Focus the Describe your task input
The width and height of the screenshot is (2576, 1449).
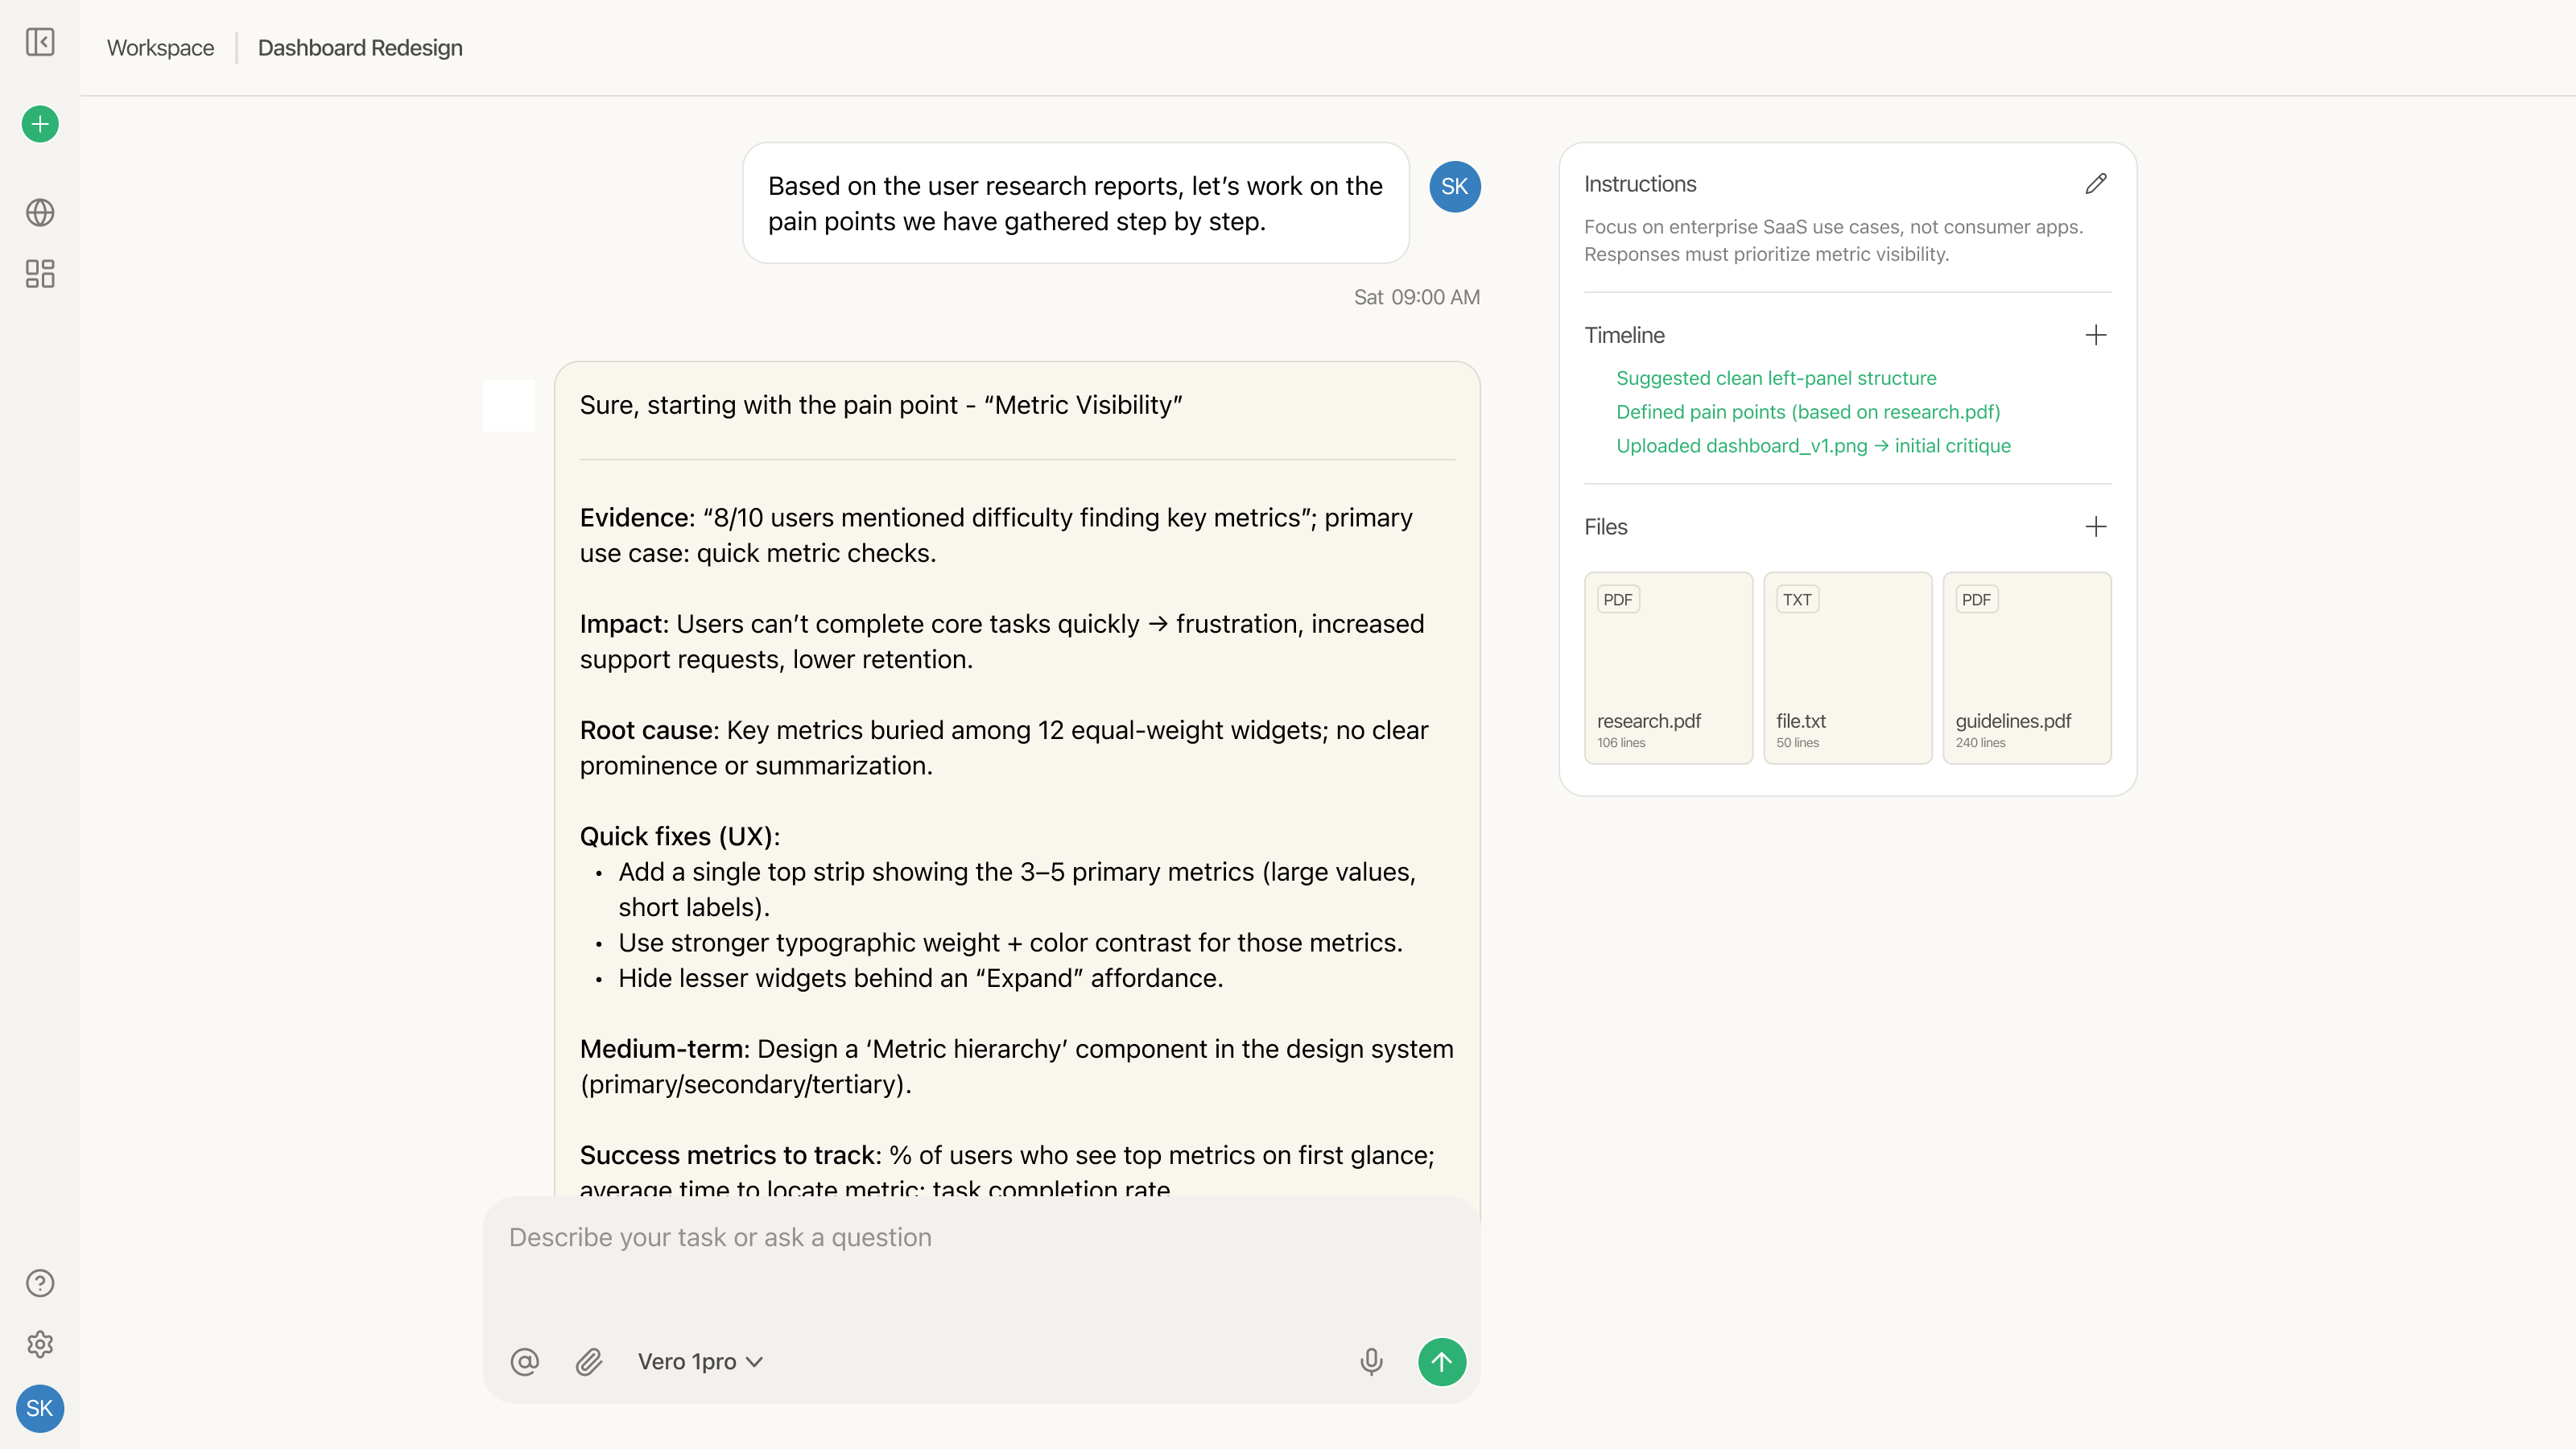pos(980,1238)
